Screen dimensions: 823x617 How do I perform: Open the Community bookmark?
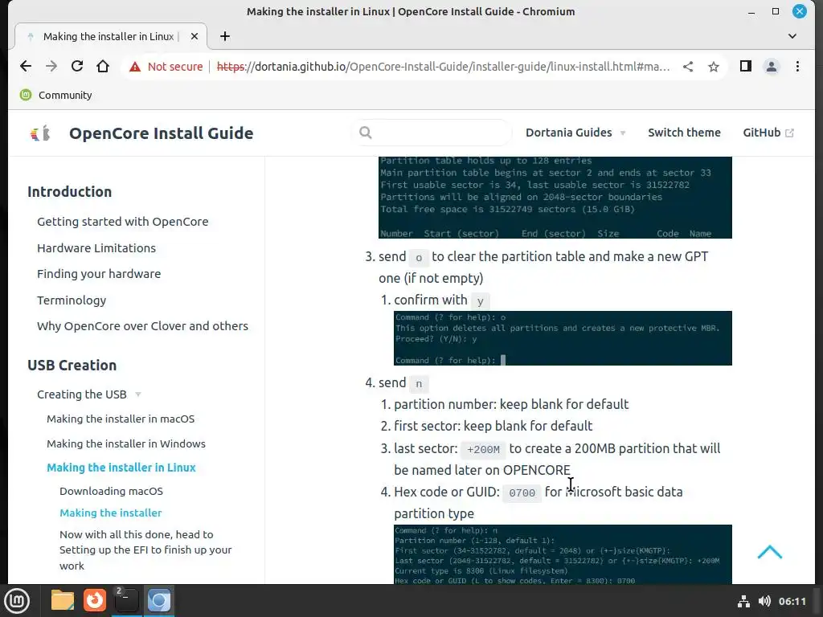(55, 95)
